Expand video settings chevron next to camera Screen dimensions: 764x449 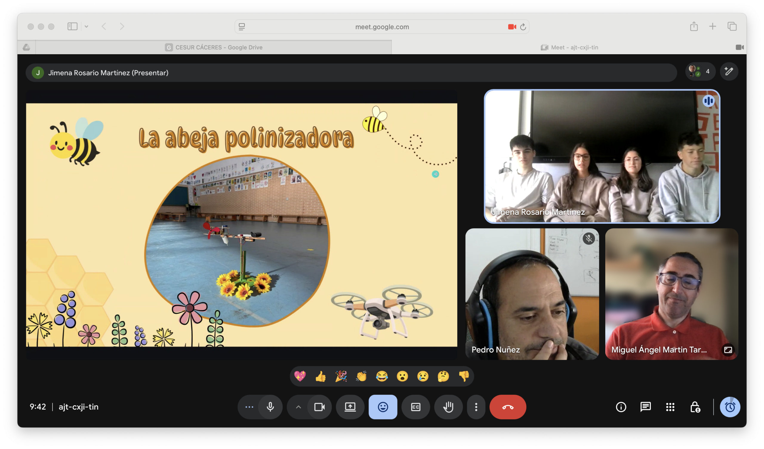(x=298, y=407)
